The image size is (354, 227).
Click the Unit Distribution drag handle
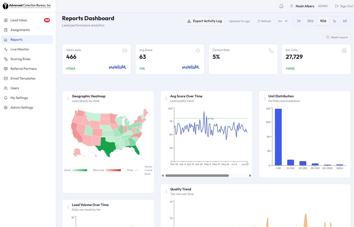click(x=264, y=98)
